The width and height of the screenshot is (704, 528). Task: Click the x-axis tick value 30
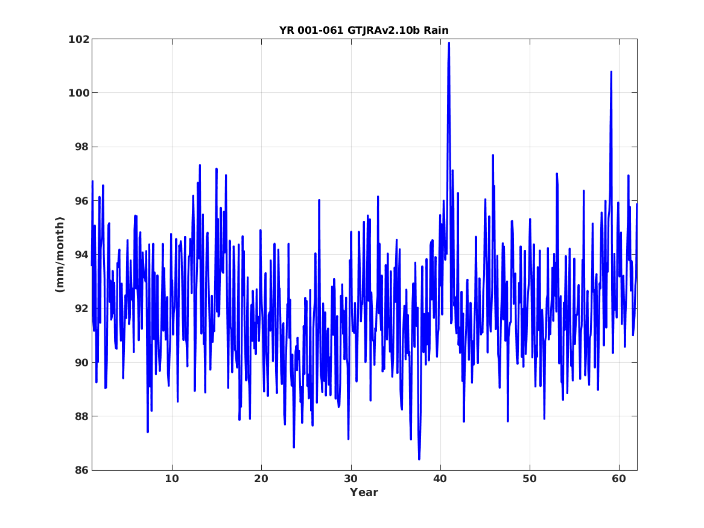coord(350,479)
